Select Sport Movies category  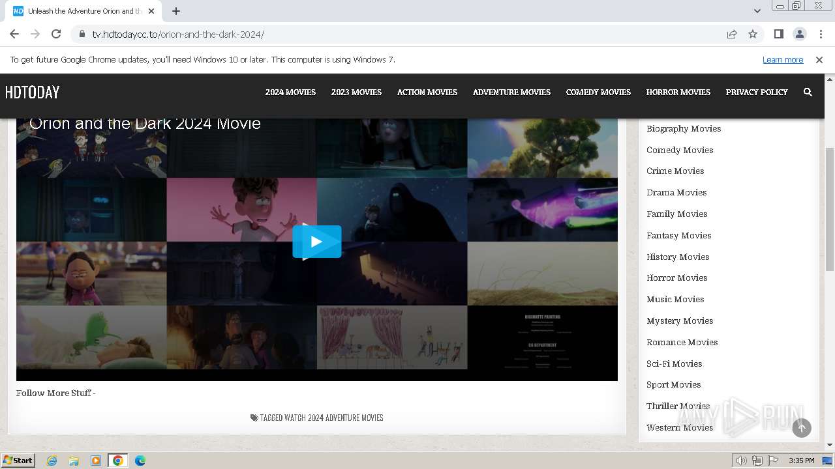click(x=674, y=384)
